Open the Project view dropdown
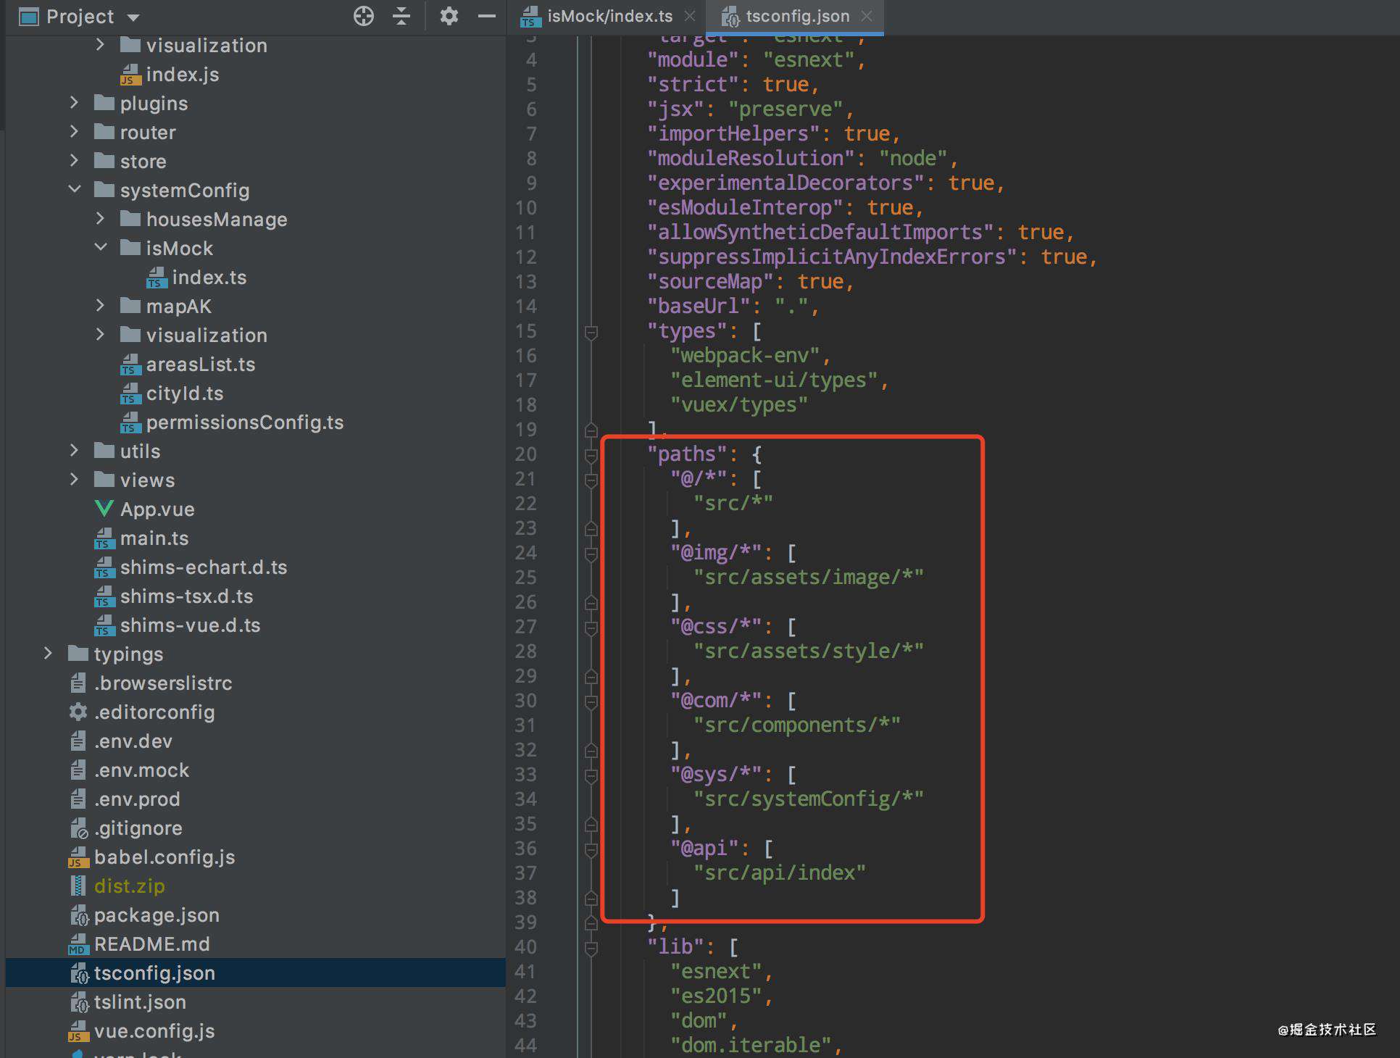This screenshot has width=1400, height=1058. (x=133, y=17)
